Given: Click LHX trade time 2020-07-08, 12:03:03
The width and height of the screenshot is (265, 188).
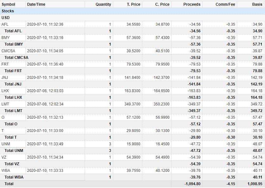Looking at the screenshot, I should [45, 91].
